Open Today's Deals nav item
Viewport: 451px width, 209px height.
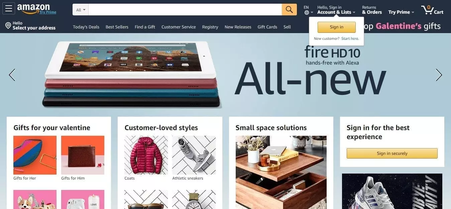[86, 27]
